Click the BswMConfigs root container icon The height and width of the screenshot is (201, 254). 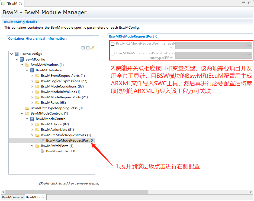(17, 54)
